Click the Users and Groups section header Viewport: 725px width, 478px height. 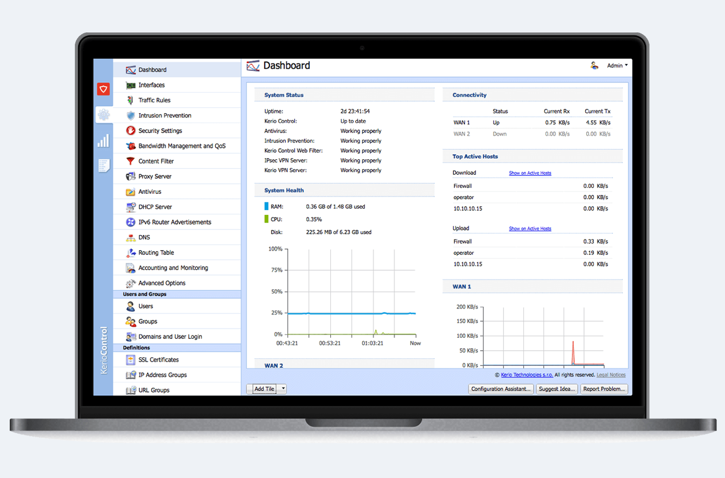(x=177, y=294)
